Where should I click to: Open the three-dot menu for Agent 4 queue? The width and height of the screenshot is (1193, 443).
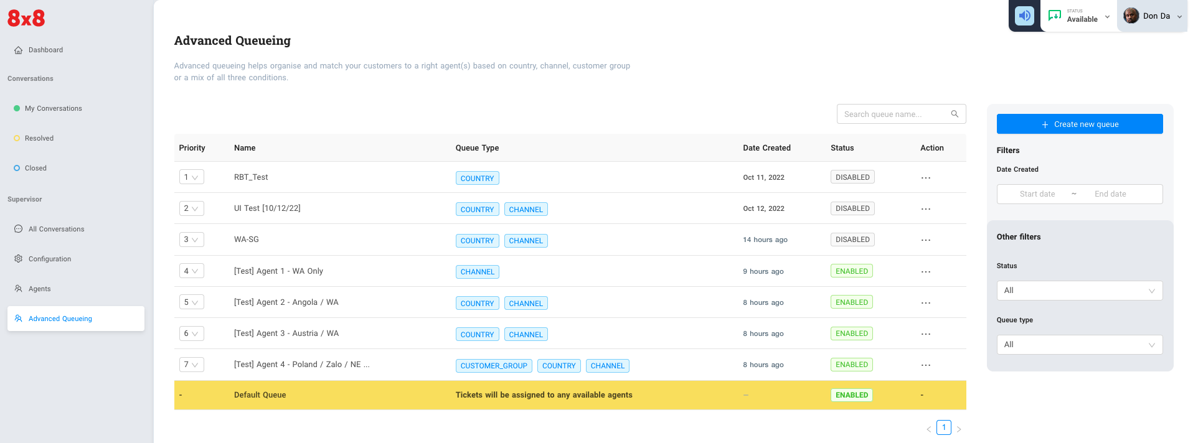coord(926,365)
